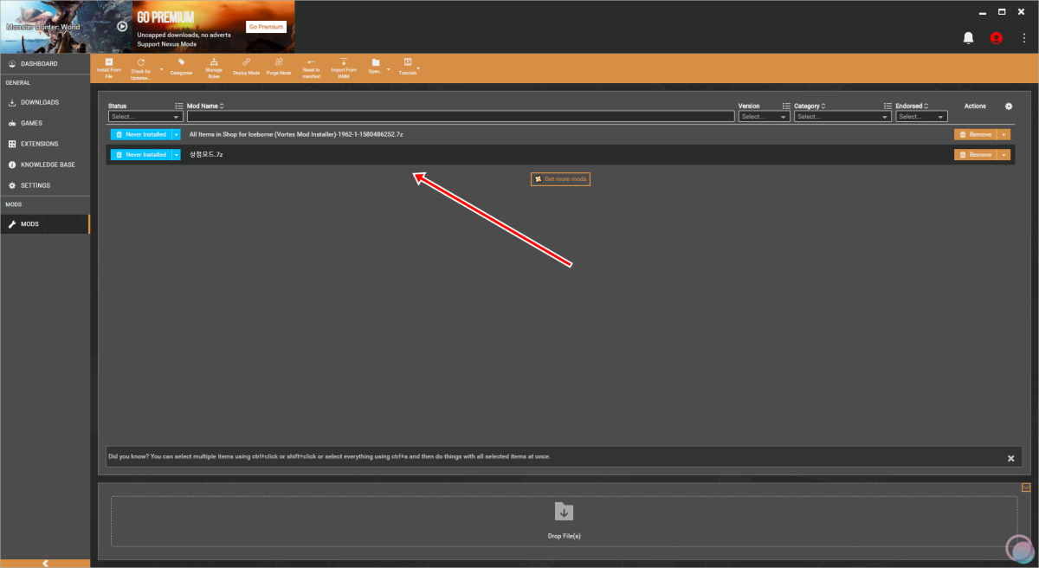This screenshot has width=1039, height=568.
Task: Dismiss the Did you know tip
Action: 1010,458
